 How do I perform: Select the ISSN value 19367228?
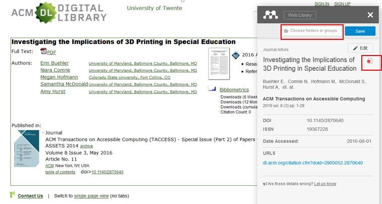point(317,129)
